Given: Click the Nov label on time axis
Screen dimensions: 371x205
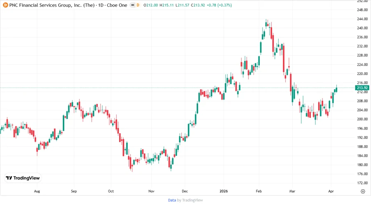Looking at the screenshot, I should pyautogui.click(x=151, y=191).
